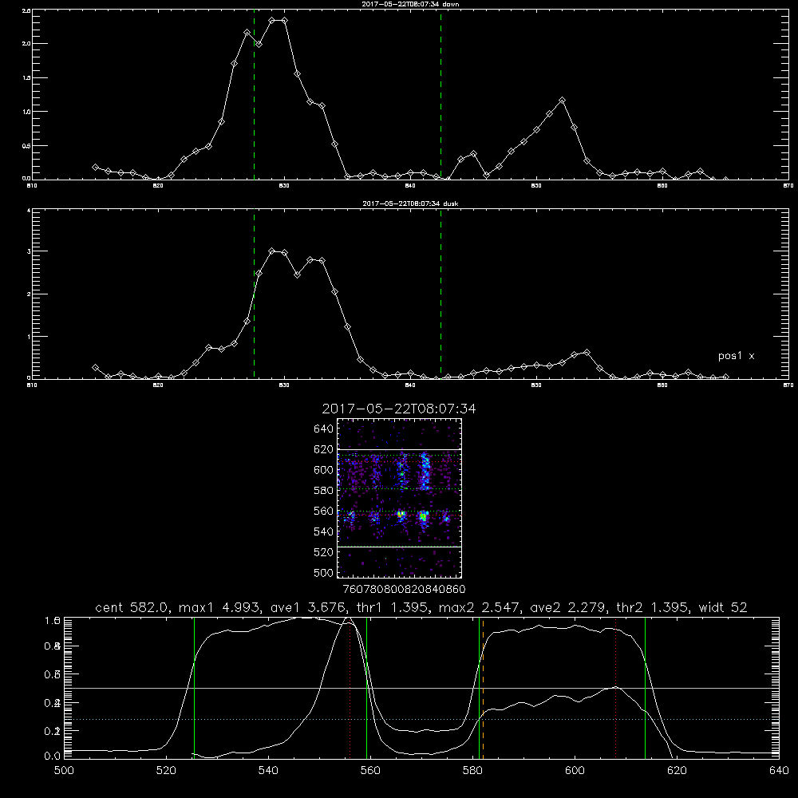Click the '580' x-axis label of bottom plot
The height and width of the screenshot is (798, 798).
point(472,771)
